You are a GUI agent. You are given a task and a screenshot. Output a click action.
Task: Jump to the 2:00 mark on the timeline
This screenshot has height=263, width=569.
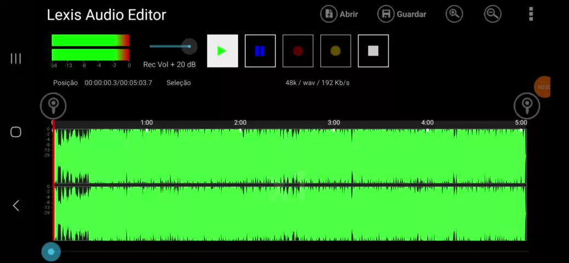[x=240, y=123]
